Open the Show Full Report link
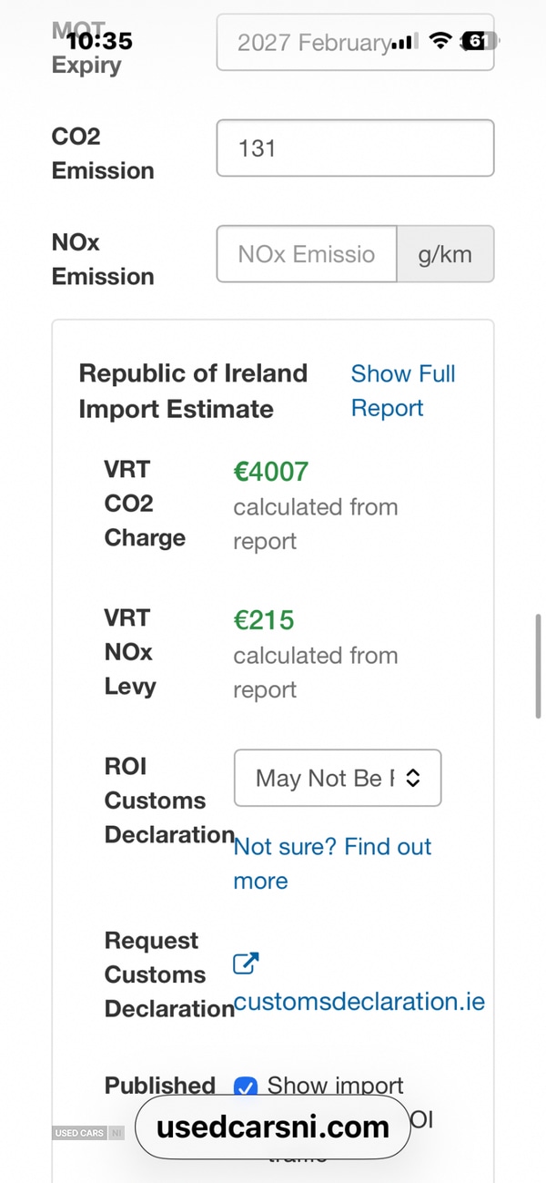546x1183 pixels. 402,391
